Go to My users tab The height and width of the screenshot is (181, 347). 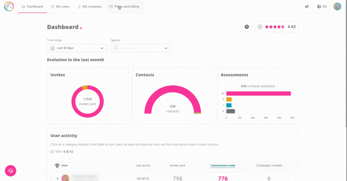60,7
